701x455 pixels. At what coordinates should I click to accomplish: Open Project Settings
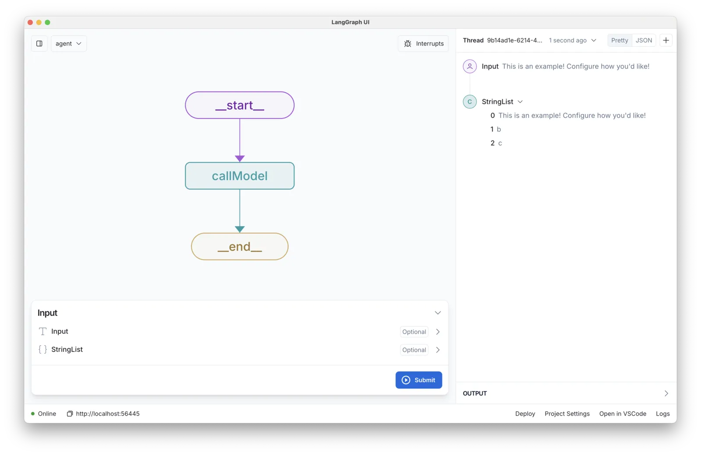click(567, 413)
